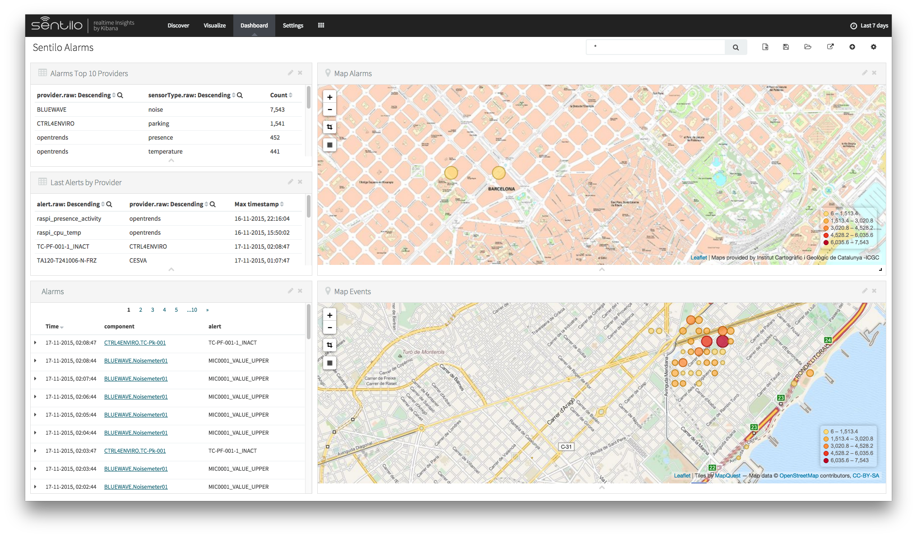Click BLUEWAVE noise row count 7,543

coord(277,109)
